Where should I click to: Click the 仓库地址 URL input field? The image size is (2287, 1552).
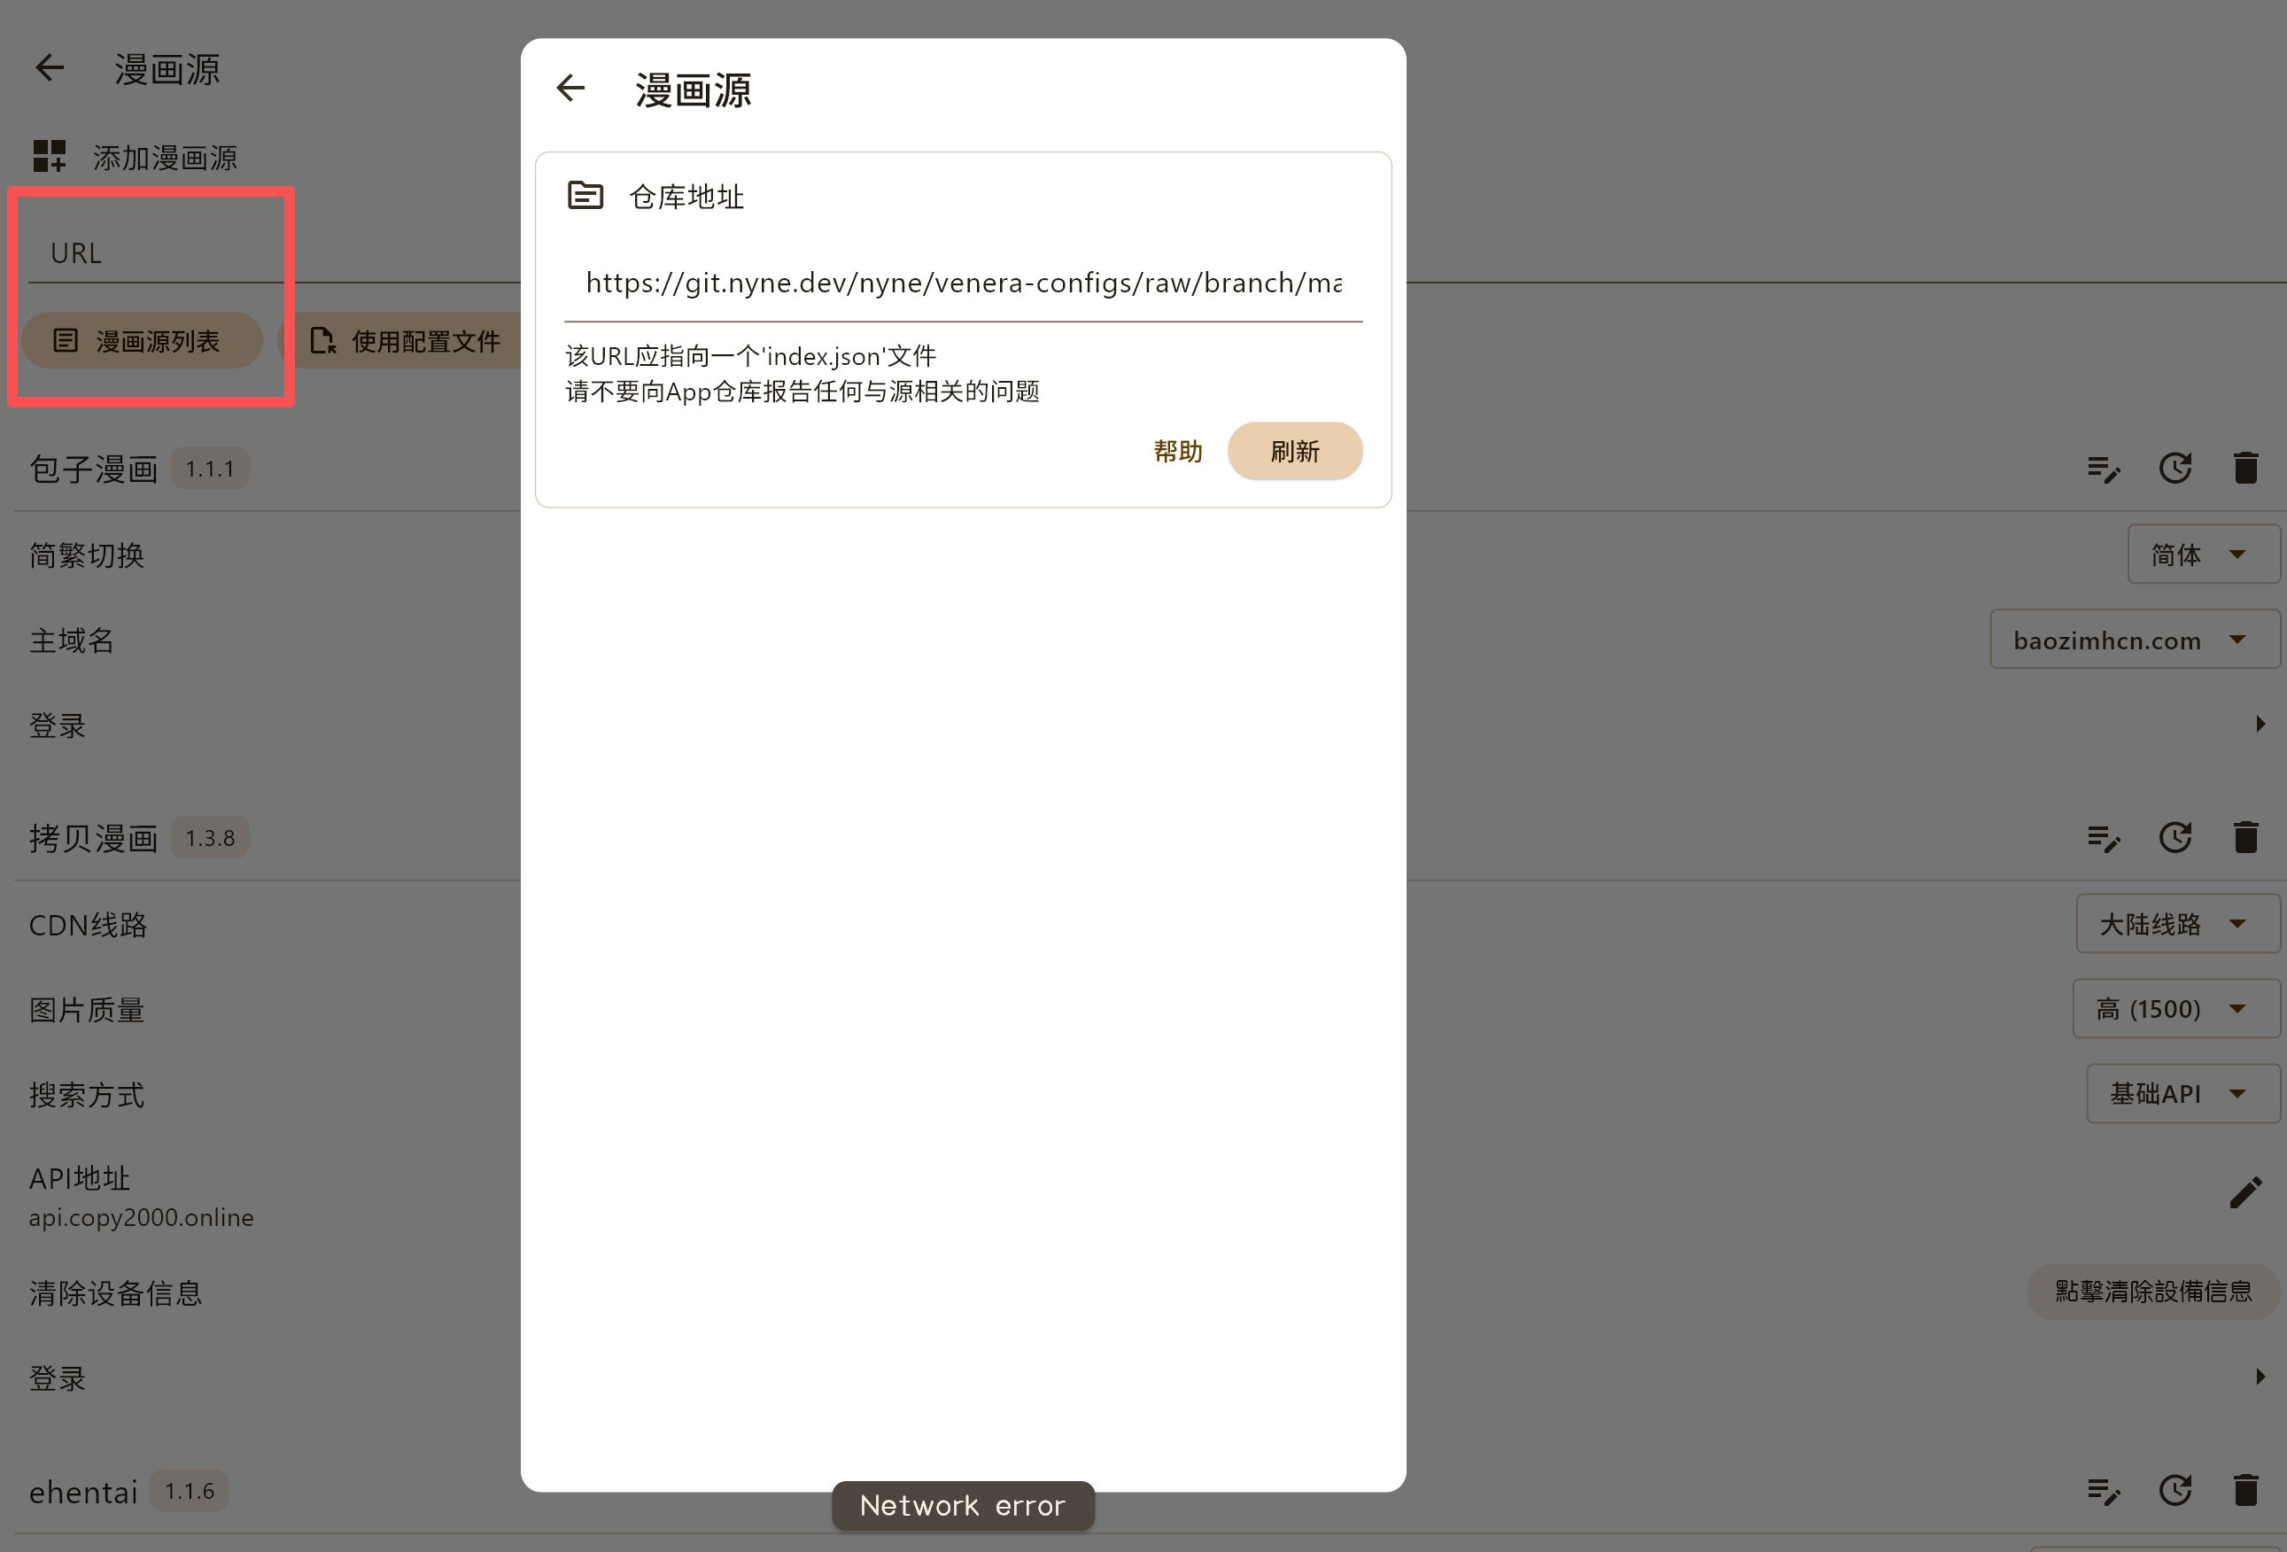(964, 283)
